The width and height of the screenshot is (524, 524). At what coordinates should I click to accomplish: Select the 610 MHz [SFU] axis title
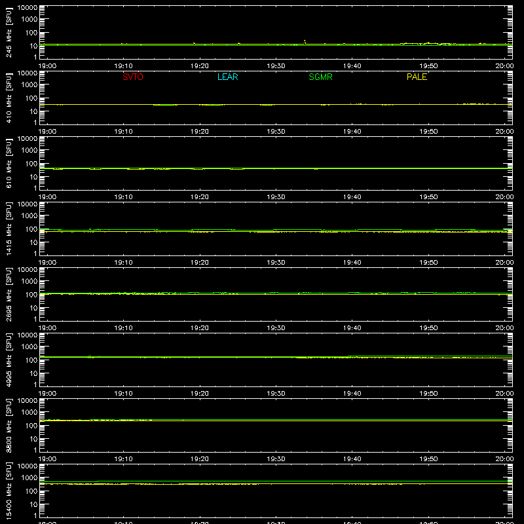click(9, 164)
